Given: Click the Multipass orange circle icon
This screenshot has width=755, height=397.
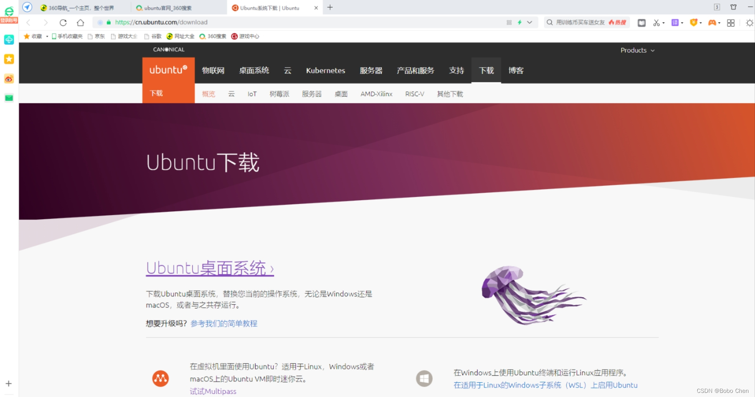Looking at the screenshot, I should (161, 378).
